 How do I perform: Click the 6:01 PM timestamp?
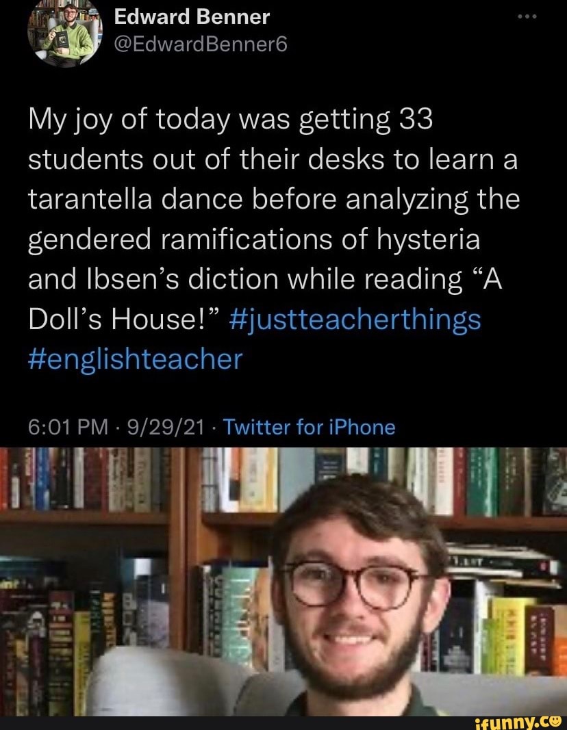[x=58, y=427]
